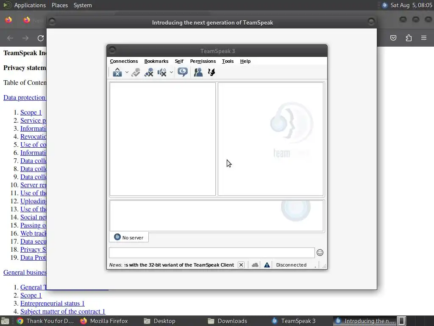Open the Places system menu

[60, 5]
